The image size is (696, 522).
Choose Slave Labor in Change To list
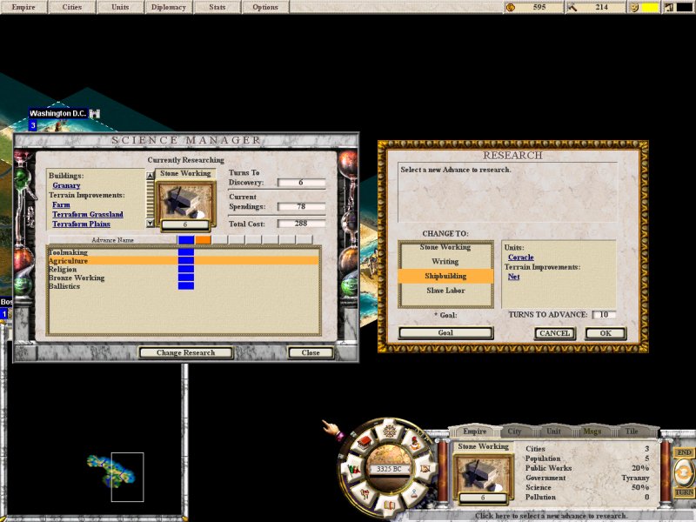(x=445, y=291)
